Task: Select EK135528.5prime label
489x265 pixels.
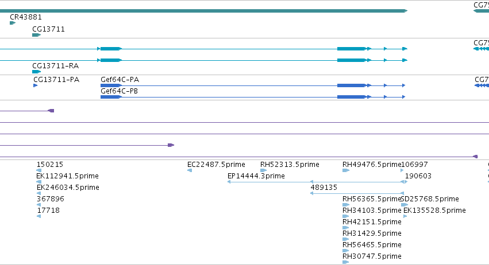Action: [434, 211]
